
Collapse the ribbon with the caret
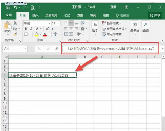[163, 41]
